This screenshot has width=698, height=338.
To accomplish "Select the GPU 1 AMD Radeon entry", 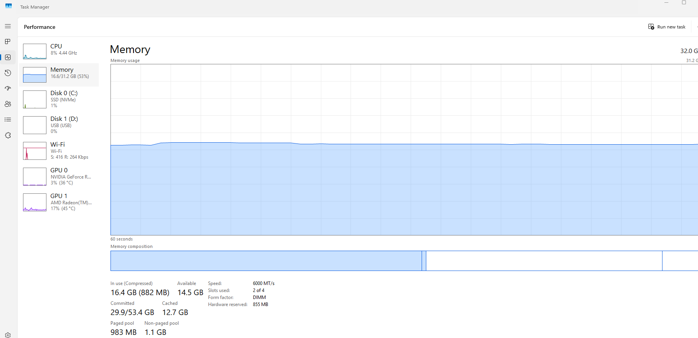I will (59, 202).
